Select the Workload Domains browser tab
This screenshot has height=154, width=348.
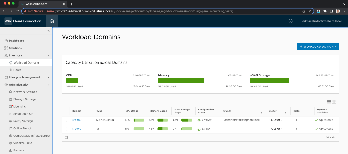(x=43, y=4)
